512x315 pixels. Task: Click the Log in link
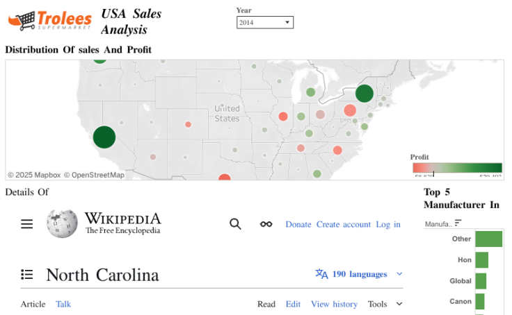click(388, 224)
